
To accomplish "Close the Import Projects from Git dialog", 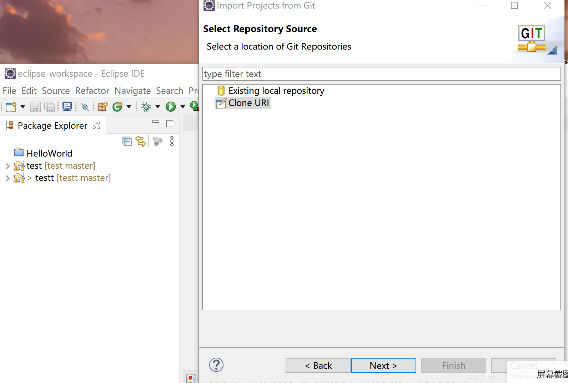I will pyautogui.click(x=548, y=5).
